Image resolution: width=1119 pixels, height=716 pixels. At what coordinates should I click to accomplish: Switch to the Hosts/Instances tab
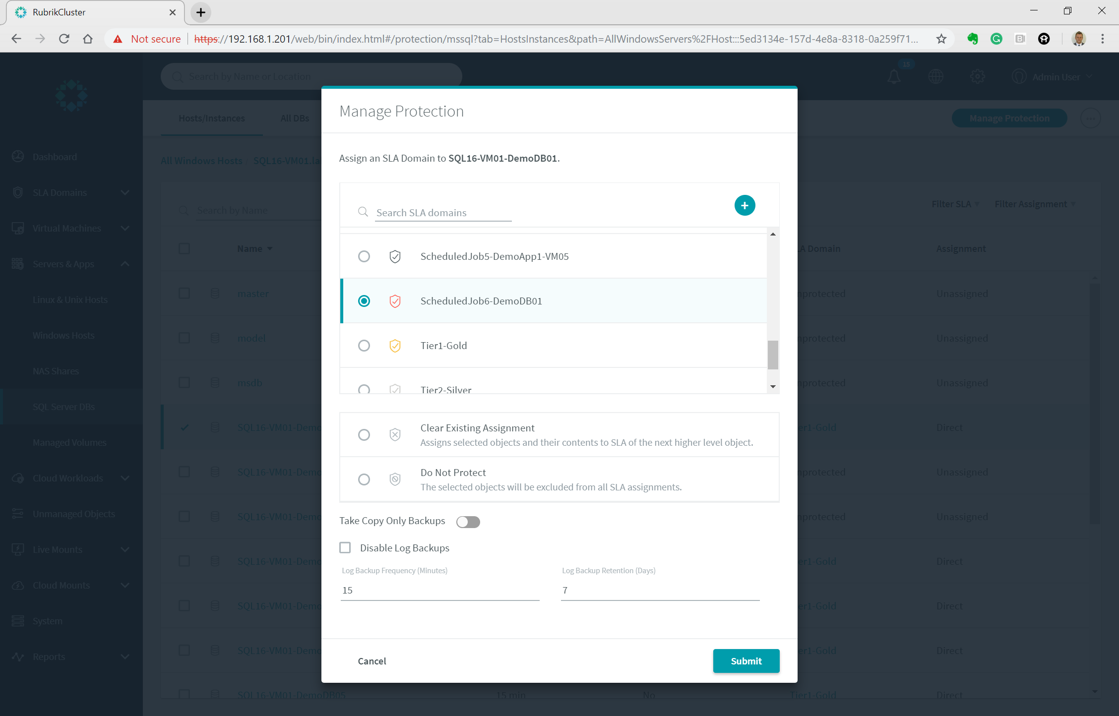(211, 118)
